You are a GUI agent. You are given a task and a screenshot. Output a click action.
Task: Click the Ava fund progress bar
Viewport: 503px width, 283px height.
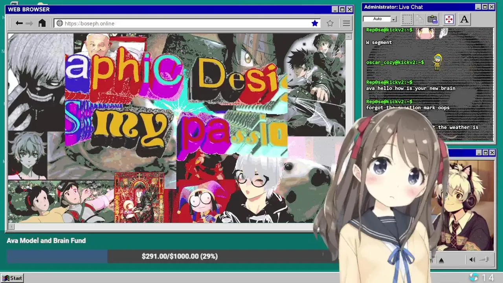[x=172, y=256]
